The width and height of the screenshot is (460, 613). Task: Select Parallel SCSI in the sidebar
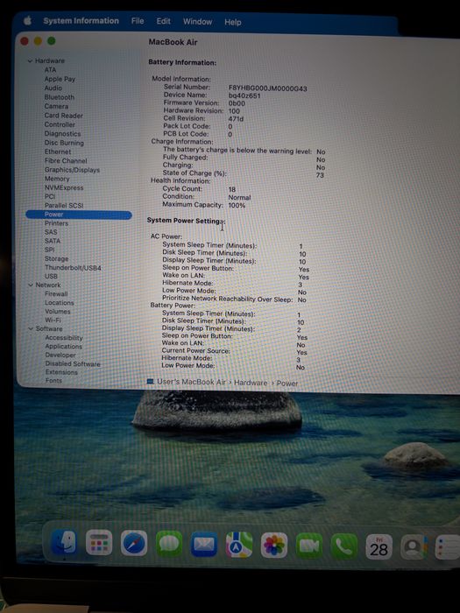pos(64,205)
